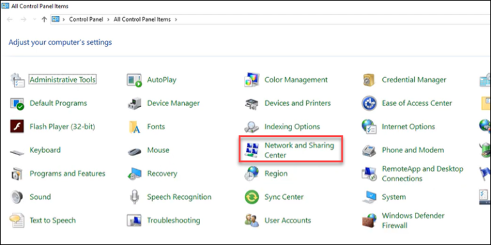
Task: Open the Sync Center link
Action: [284, 197]
